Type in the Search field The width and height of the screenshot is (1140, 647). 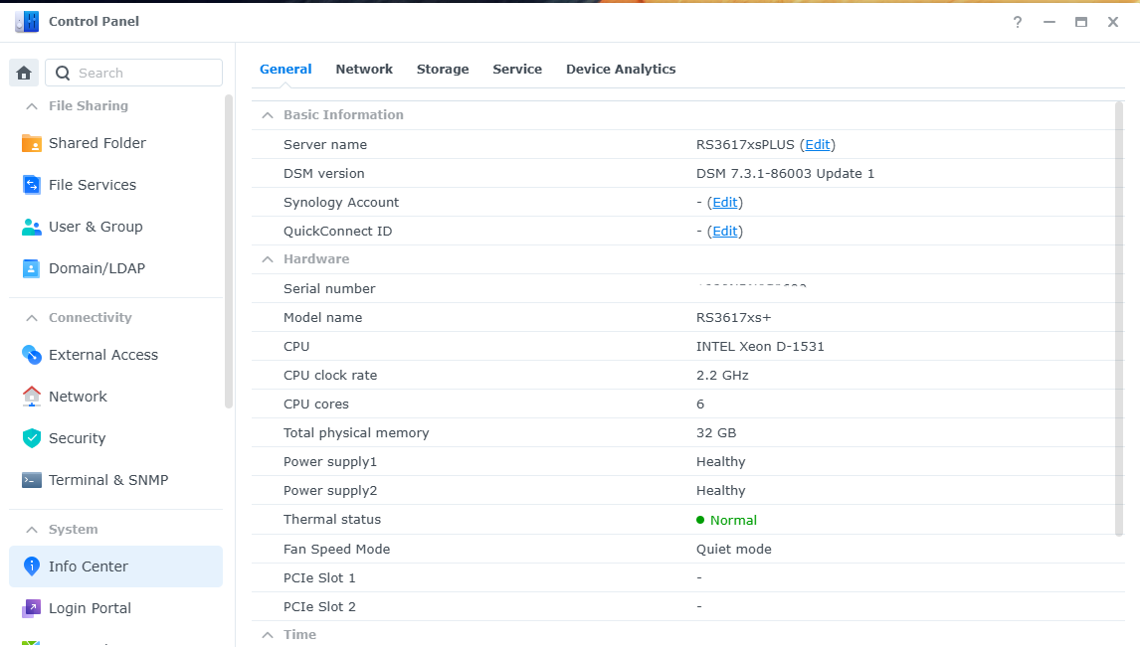pos(133,73)
